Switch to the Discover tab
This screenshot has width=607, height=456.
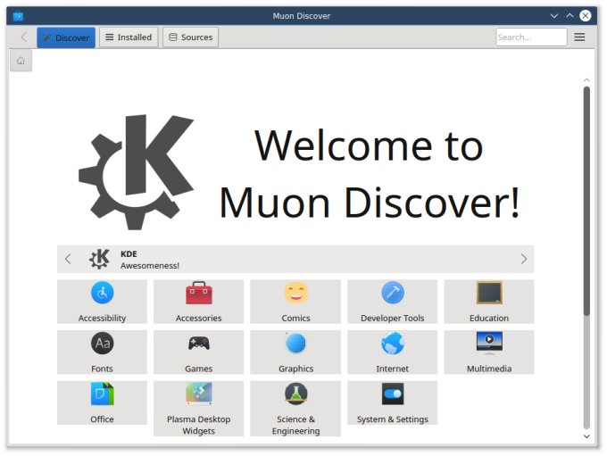click(66, 37)
